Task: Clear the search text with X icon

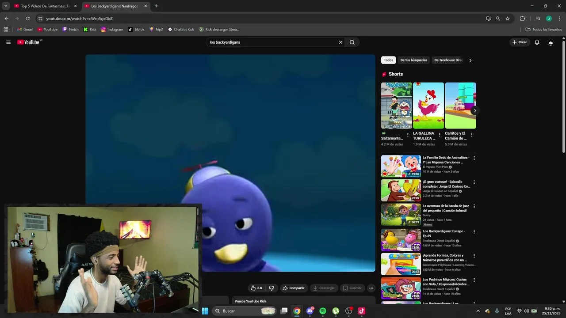Action: click(x=340, y=42)
